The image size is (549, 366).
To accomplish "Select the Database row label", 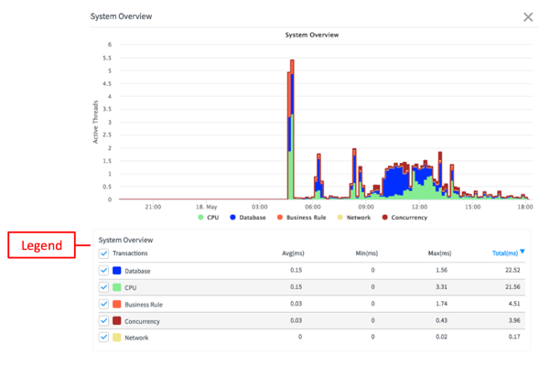I will tap(137, 271).
